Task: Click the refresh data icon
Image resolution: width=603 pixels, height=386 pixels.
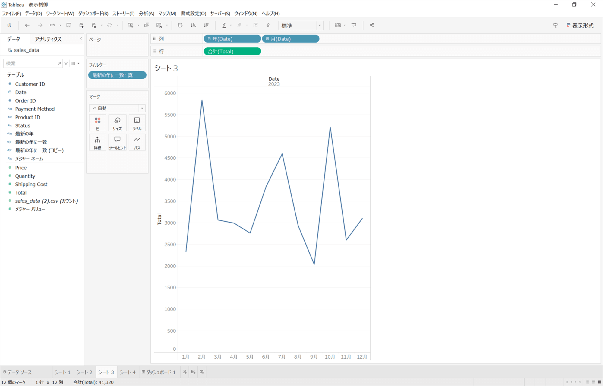Action: tap(110, 25)
